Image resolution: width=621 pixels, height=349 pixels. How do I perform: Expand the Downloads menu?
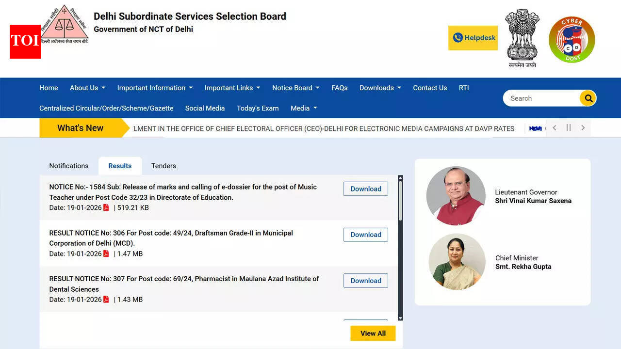(380, 88)
